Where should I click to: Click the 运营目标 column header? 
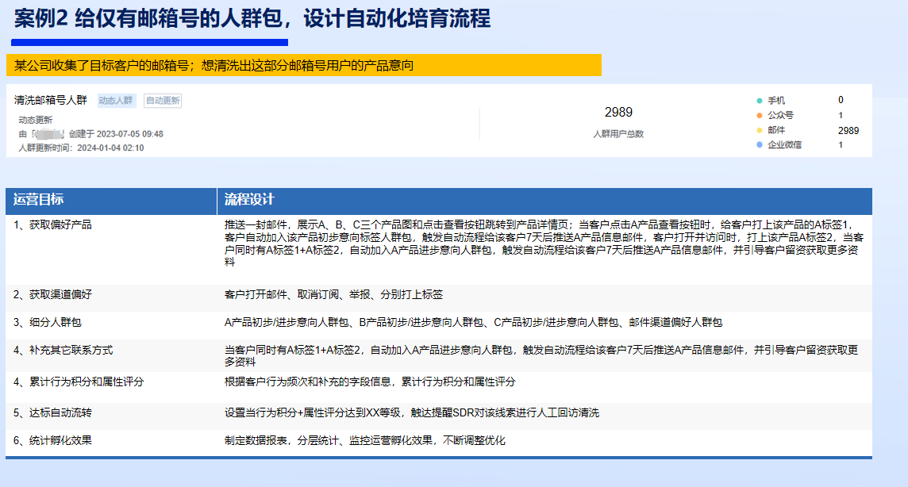pyautogui.click(x=111, y=200)
